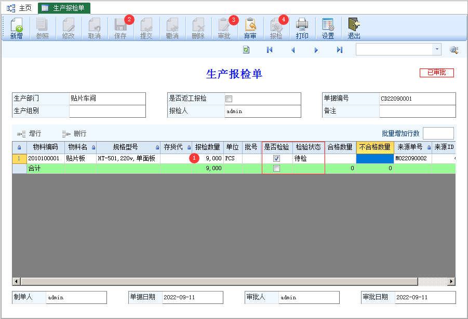Open 设置 (Settings) from toolbar
This screenshot has width=468, height=319.
click(x=328, y=29)
